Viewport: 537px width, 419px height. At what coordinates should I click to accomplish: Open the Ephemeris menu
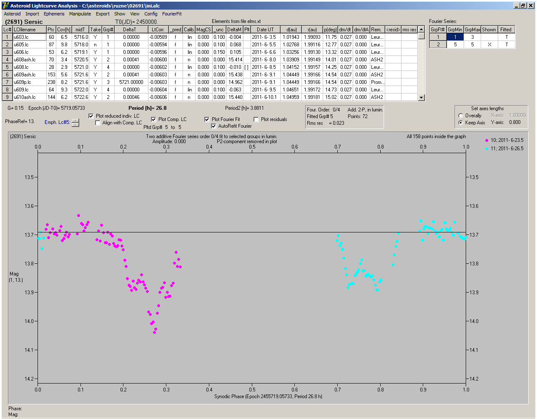click(54, 14)
